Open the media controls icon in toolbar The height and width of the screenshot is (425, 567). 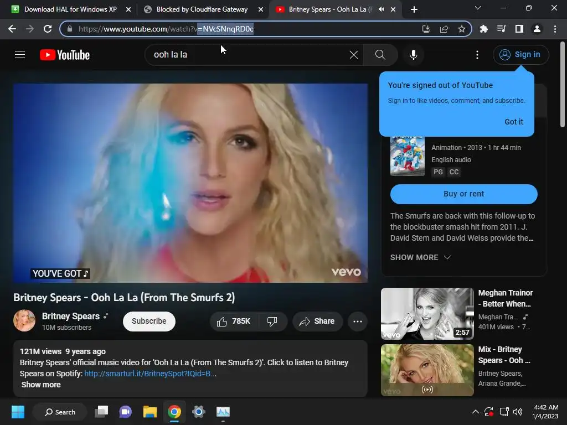[x=501, y=29]
